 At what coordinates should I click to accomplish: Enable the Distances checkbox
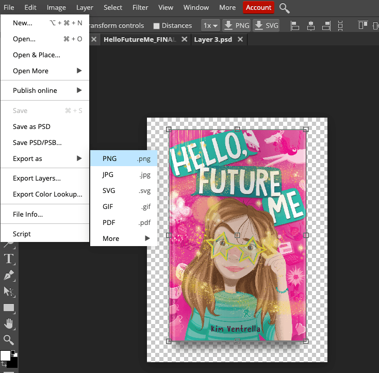pyautogui.click(x=157, y=26)
